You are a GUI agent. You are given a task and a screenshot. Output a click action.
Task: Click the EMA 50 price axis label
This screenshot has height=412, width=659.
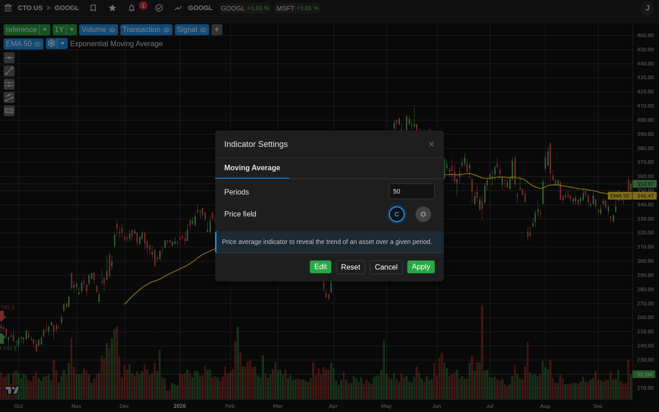point(620,196)
